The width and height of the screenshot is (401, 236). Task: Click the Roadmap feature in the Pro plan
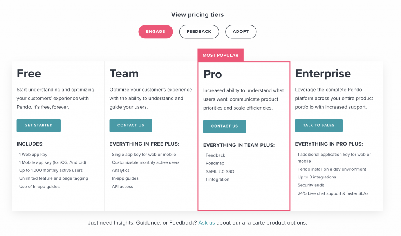[215, 164]
